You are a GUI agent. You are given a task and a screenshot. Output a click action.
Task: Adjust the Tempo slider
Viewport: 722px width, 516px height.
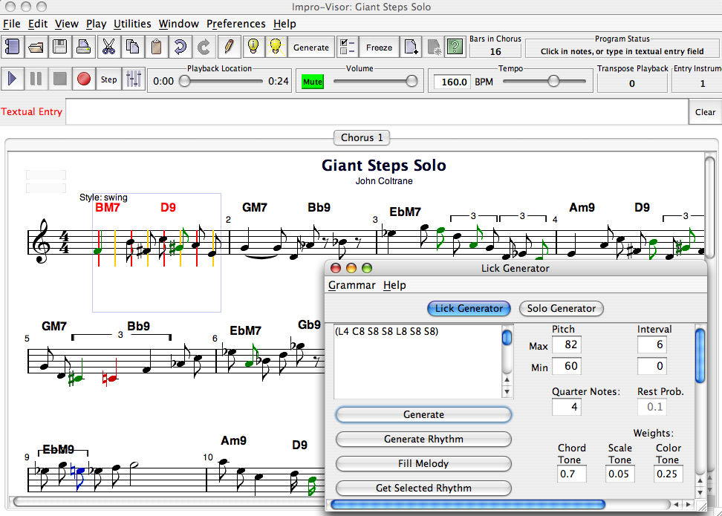coord(544,82)
